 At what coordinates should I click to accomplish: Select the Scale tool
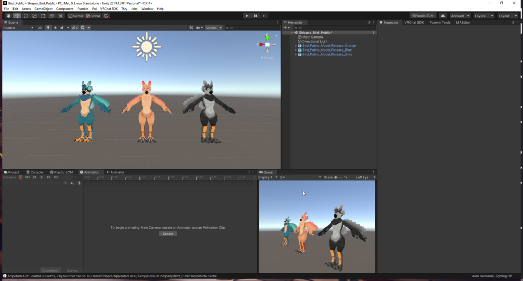(34, 16)
